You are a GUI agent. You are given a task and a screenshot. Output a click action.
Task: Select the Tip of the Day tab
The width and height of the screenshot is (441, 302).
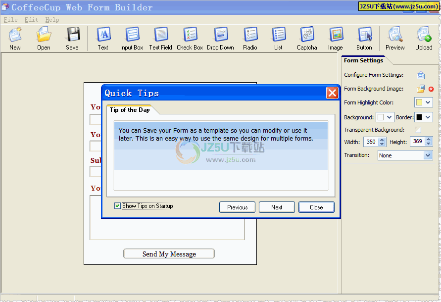point(130,110)
